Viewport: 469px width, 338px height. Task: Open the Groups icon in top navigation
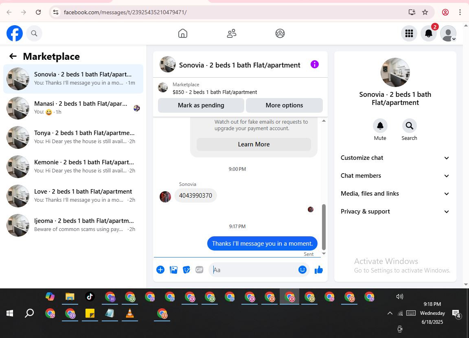280,33
